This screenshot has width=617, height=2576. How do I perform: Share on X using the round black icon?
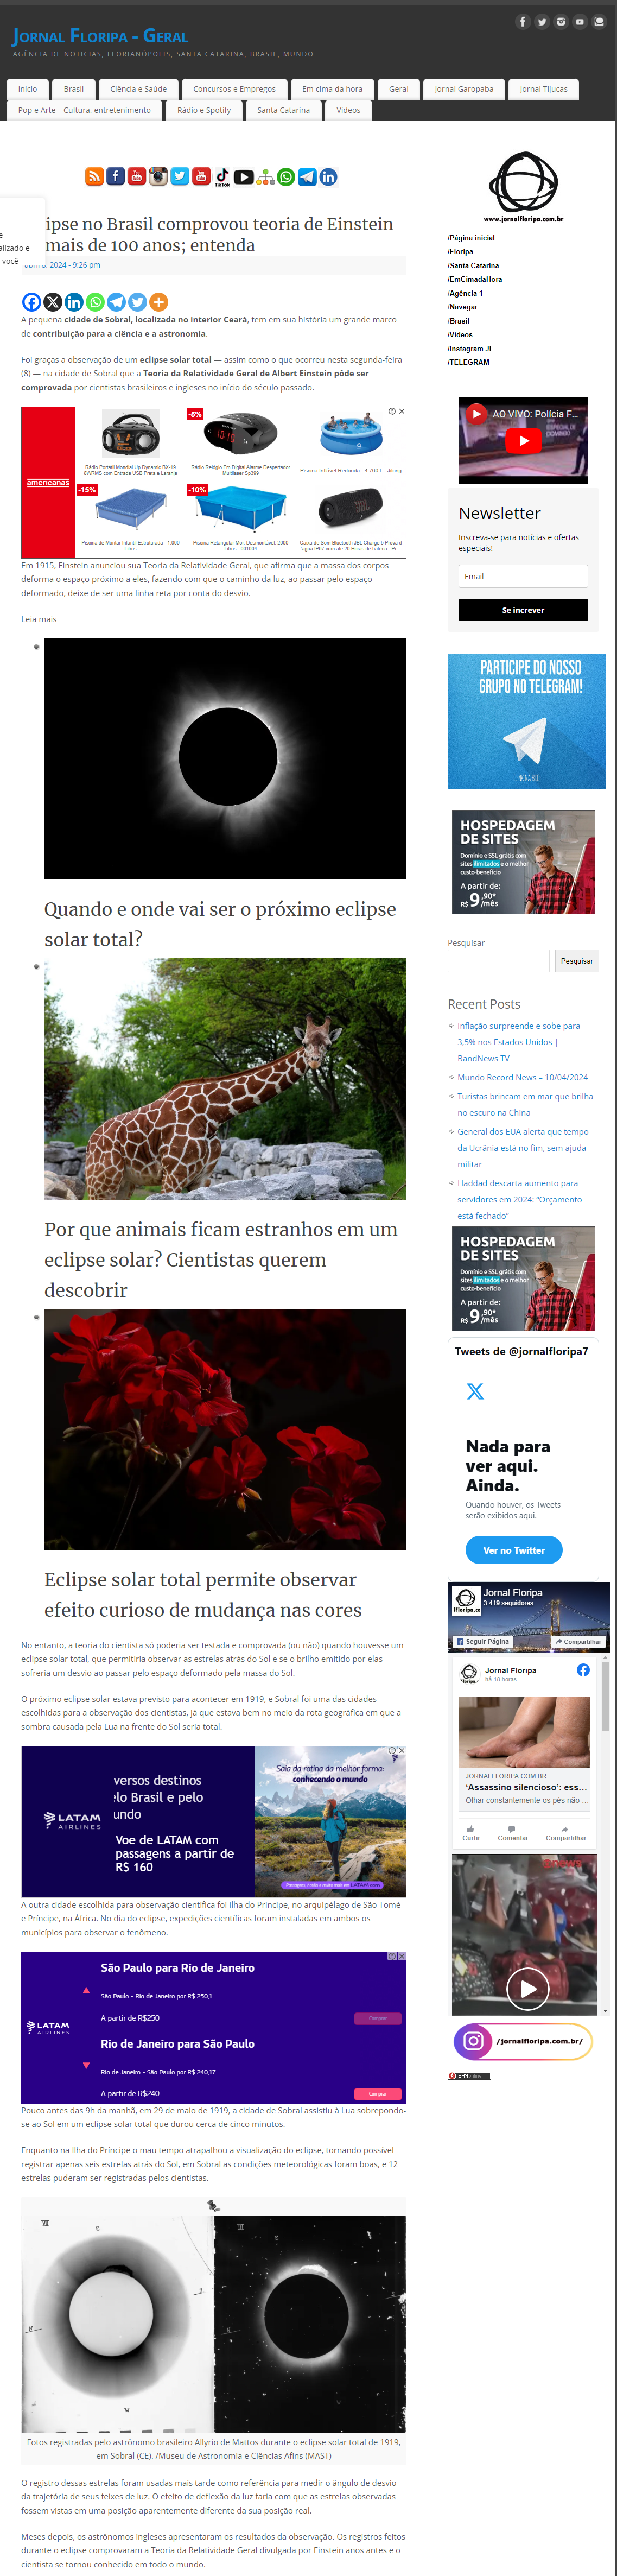(53, 302)
